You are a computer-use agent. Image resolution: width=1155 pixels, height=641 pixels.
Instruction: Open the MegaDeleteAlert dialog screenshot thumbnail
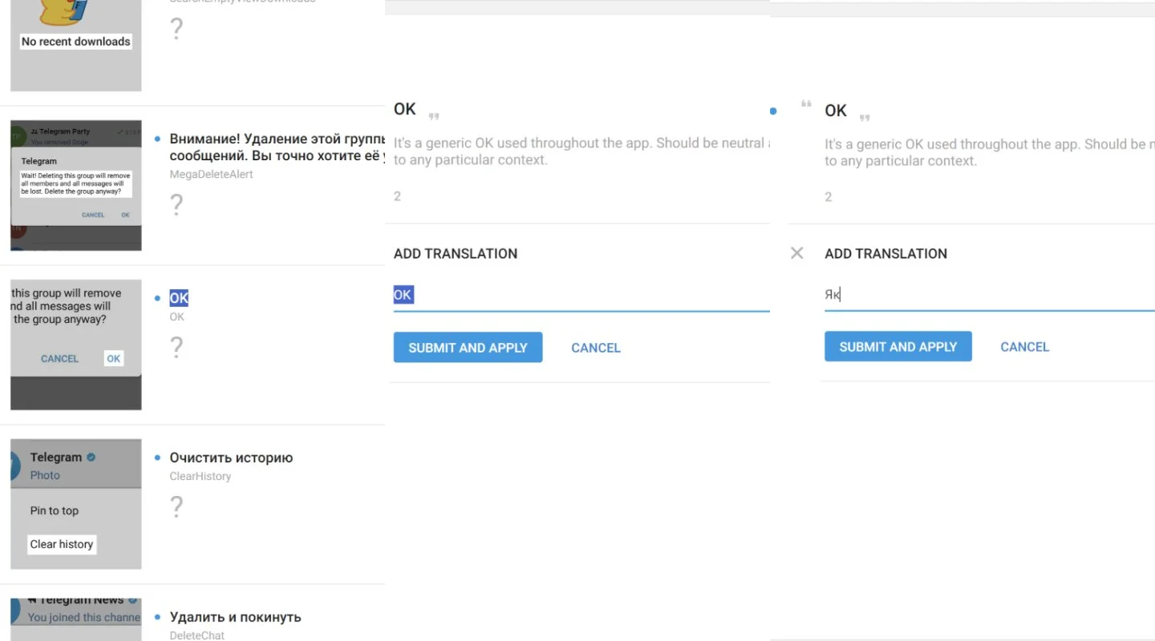click(x=76, y=186)
